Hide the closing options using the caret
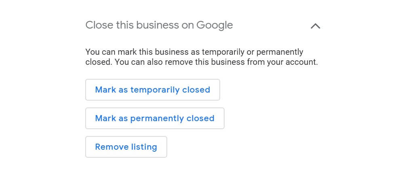412x169 pixels. (x=315, y=26)
